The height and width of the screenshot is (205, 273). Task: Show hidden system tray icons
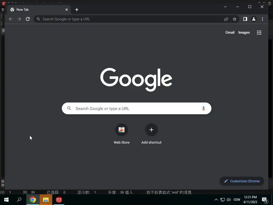[x=216, y=200]
